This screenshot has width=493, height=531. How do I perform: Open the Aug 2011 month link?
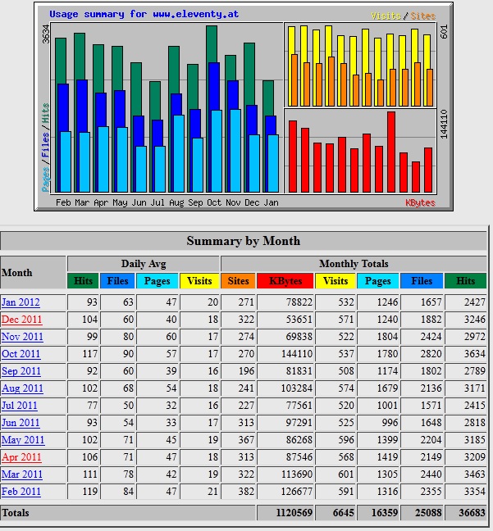[x=22, y=388]
